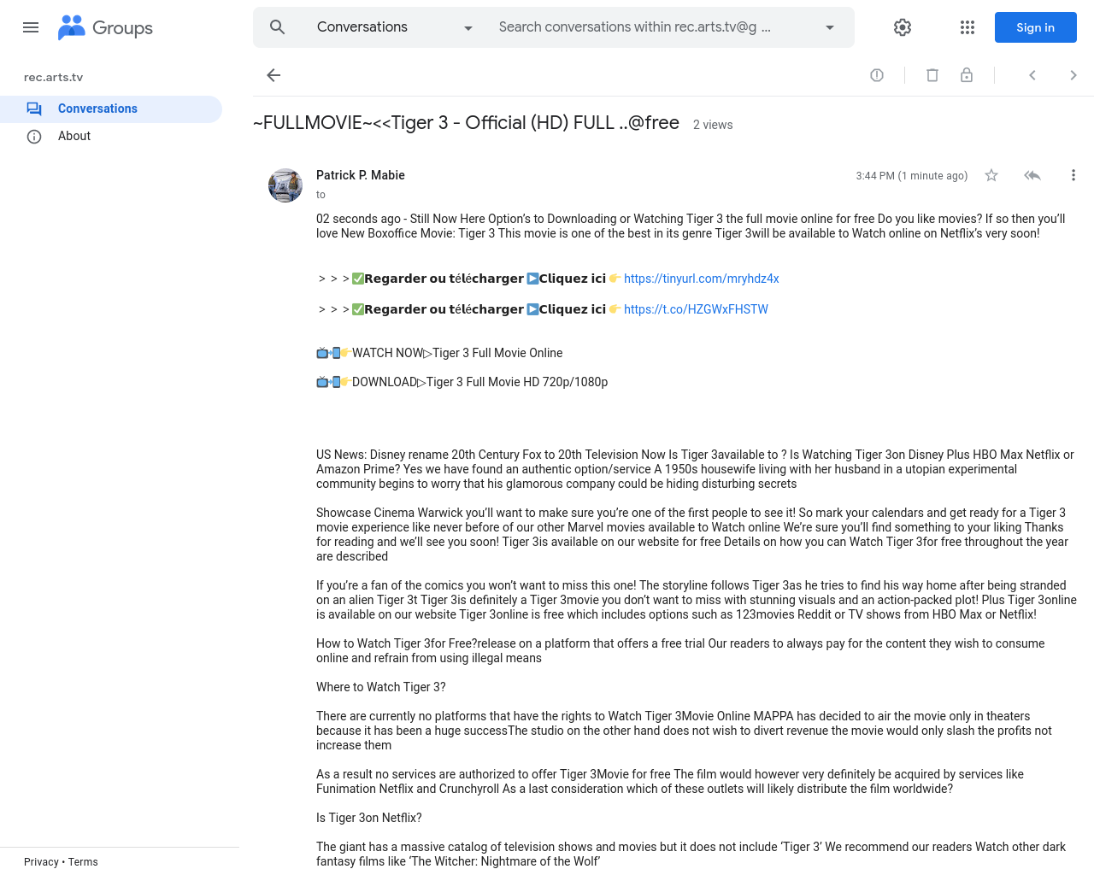The height and width of the screenshot is (875, 1094).
Task: Open the Google apps grid
Action: coord(968,27)
